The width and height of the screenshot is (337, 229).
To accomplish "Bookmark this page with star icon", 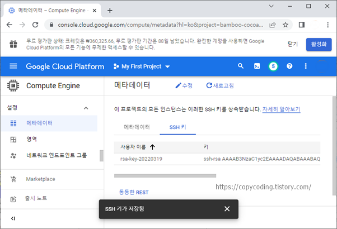I will [285, 25].
